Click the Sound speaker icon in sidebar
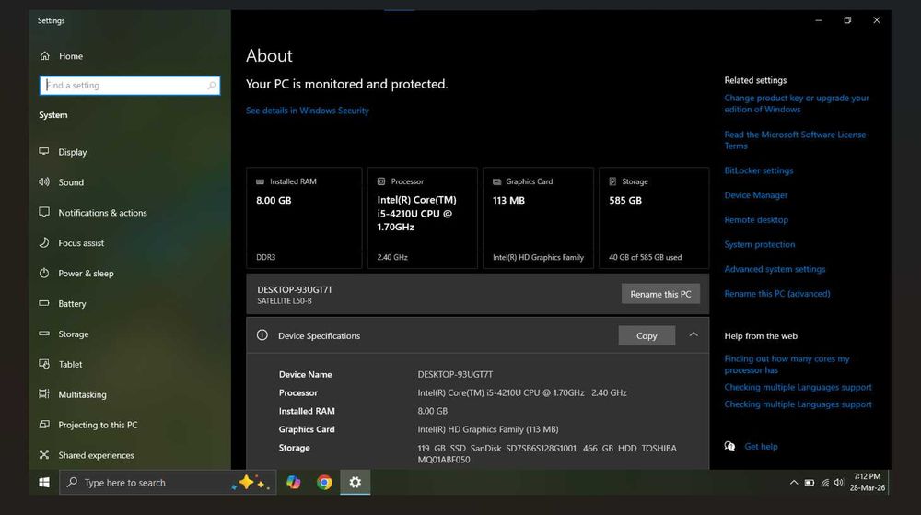 pos(44,182)
